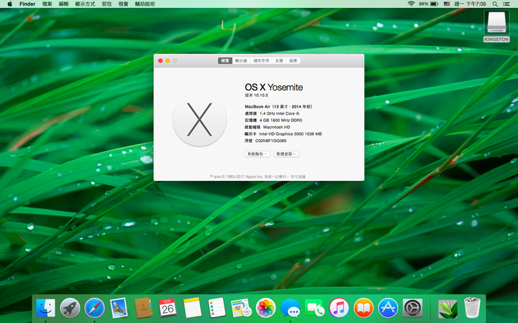The image size is (518, 323).
Task: Open FaceTime green icon in Dock
Action: (x=314, y=308)
